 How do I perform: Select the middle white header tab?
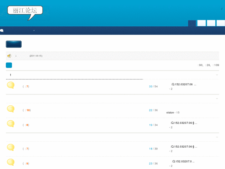click(211, 23)
